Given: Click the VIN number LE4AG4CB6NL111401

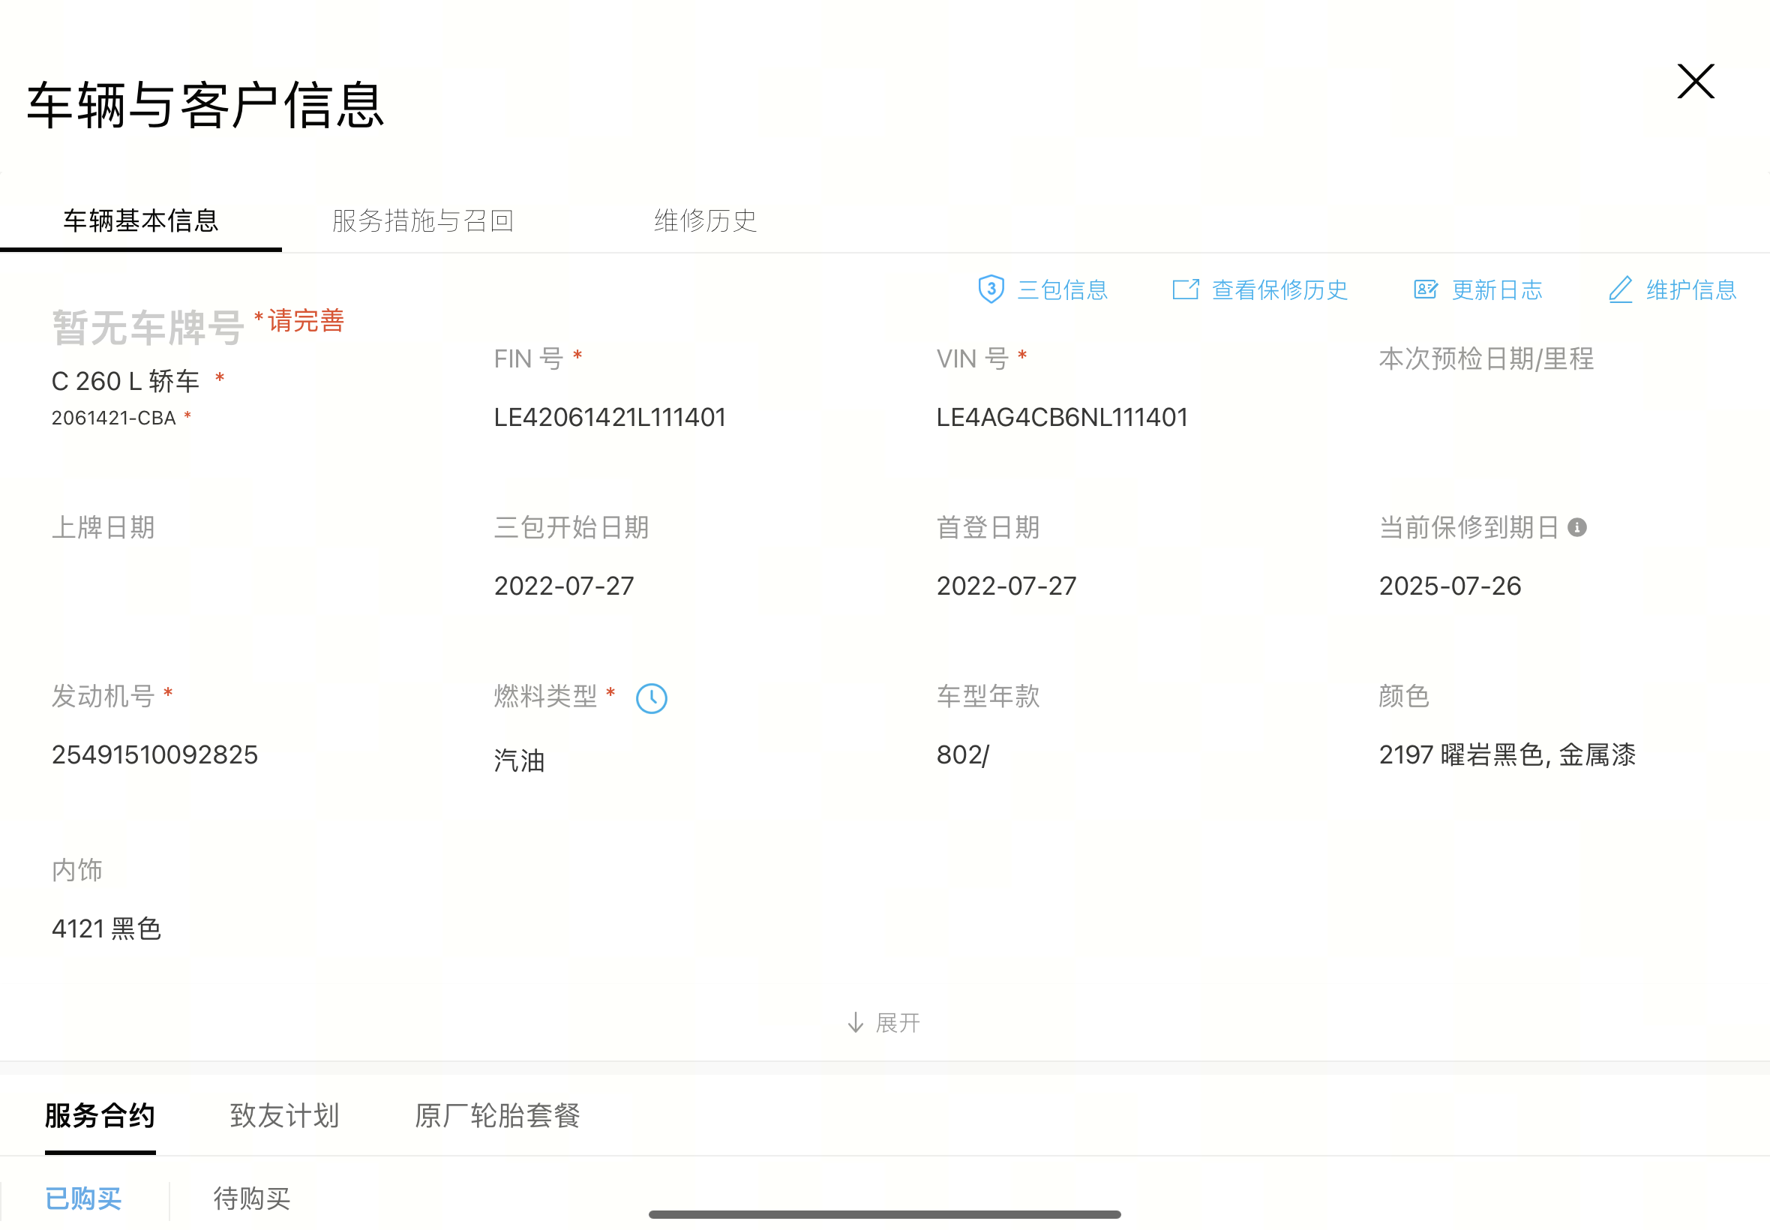Looking at the screenshot, I should click(1062, 418).
